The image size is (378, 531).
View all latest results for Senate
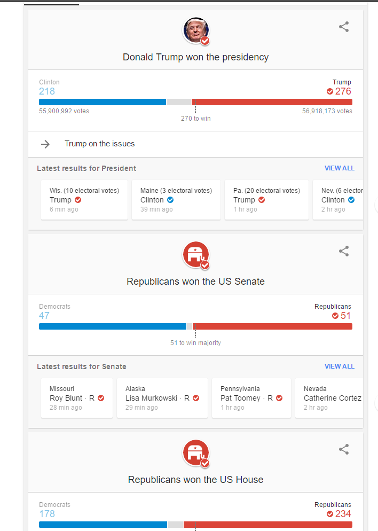pyautogui.click(x=339, y=366)
